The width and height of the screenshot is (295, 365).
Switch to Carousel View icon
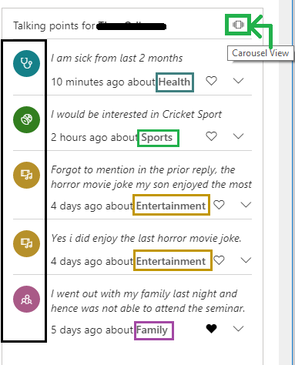(x=238, y=25)
